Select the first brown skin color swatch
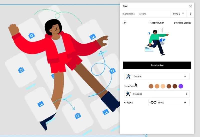 [151, 86]
